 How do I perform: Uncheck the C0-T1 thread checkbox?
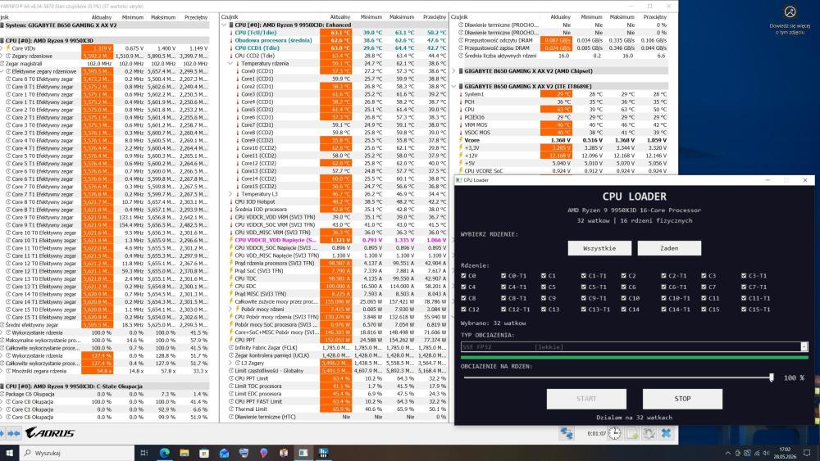pos(503,276)
